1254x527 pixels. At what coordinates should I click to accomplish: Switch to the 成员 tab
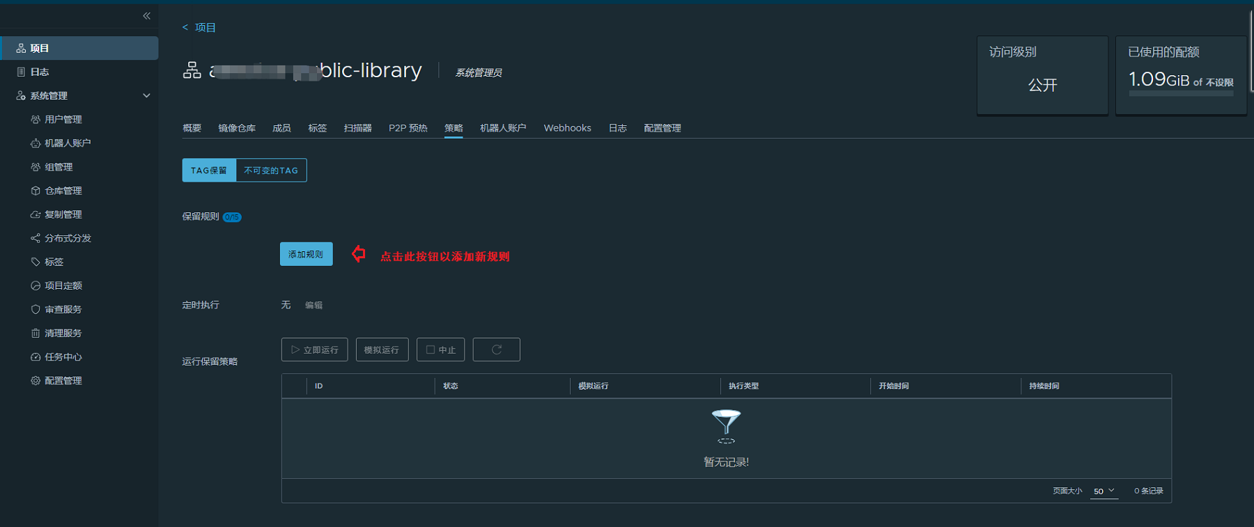[x=281, y=128]
